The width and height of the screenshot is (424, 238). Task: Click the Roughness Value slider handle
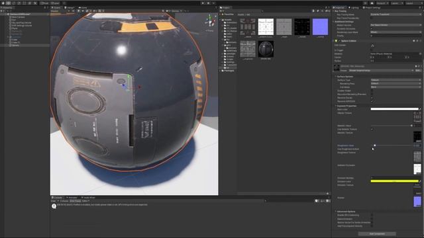click(x=374, y=145)
